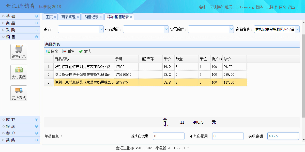Close the 商品管理 tab

click(78, 17)
